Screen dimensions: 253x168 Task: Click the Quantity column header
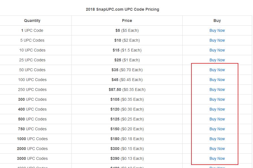click(x=32, y=21)
